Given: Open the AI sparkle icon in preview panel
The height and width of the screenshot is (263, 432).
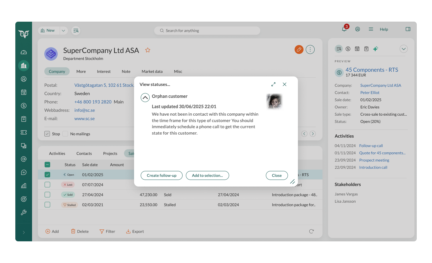Looking at the screenshot, I should [x=375, y=49].
